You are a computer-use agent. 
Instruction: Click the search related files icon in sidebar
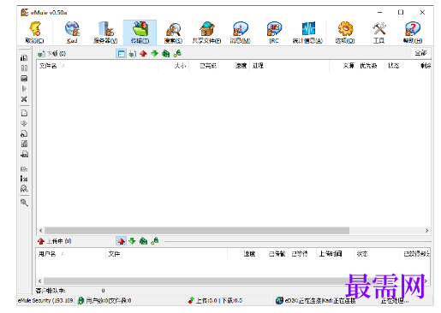coord(24,188)
